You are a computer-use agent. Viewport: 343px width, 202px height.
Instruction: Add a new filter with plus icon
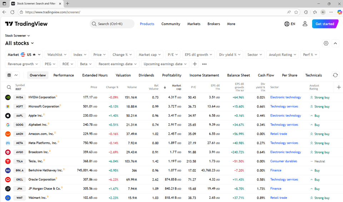(195, 64)
